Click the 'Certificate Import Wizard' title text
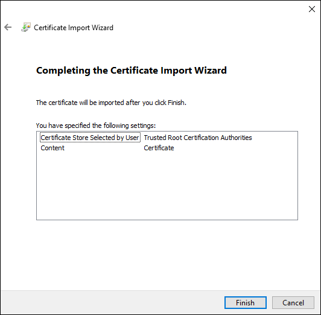Screen dimensions: 321x315 [x=74, y=27]
